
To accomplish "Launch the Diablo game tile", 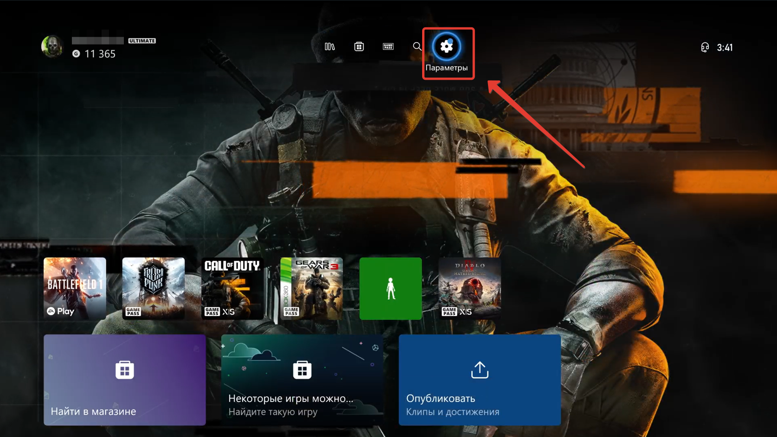I will tap(469, 288).
